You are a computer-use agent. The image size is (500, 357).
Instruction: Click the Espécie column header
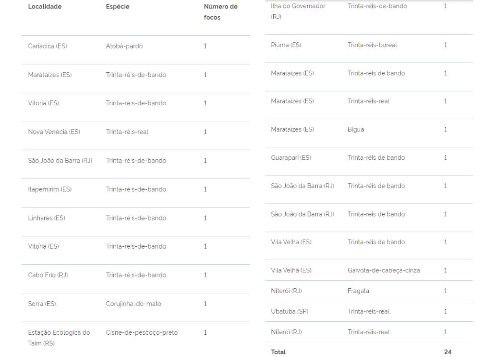[x=118, y=7]
